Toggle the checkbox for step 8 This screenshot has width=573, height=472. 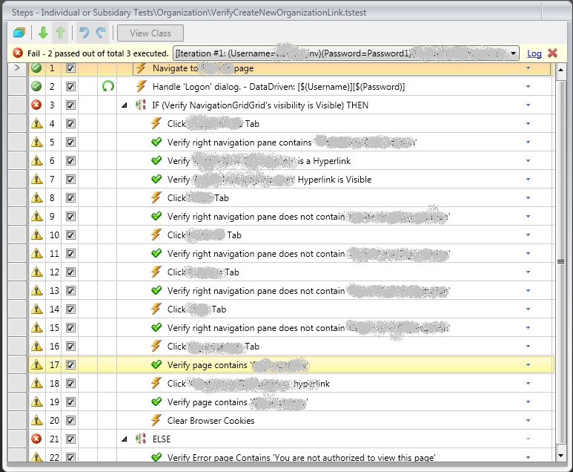(x=70, y=198)
